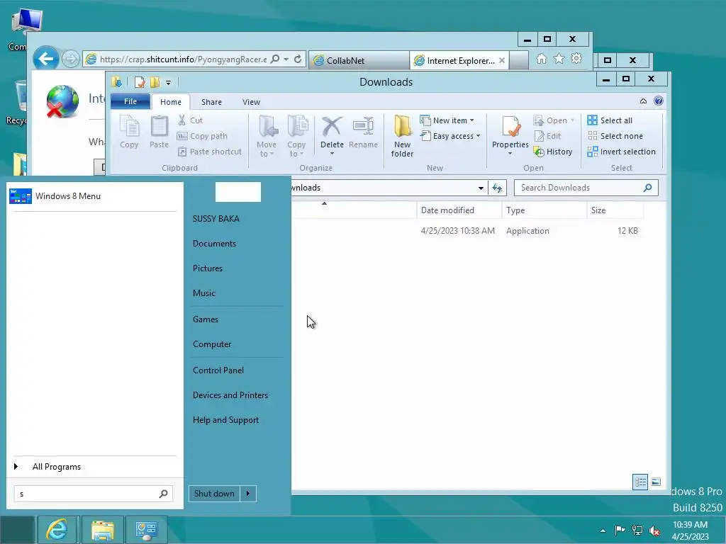Viewport: 726px width, 544px height.
Task: Click the refresh button beside Explorer address bar
Action: [497, 188]
